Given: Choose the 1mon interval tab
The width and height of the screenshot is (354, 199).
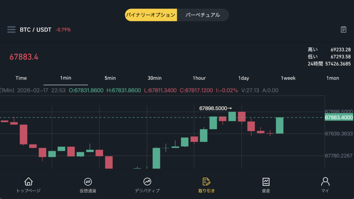Looking at the screenshot, I should point(333,78).
